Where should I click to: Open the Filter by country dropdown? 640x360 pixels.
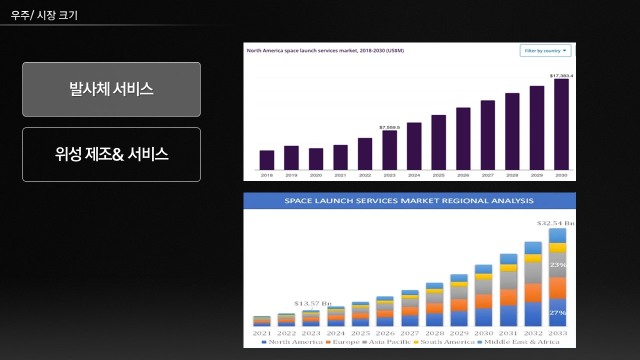coord(544,50)
